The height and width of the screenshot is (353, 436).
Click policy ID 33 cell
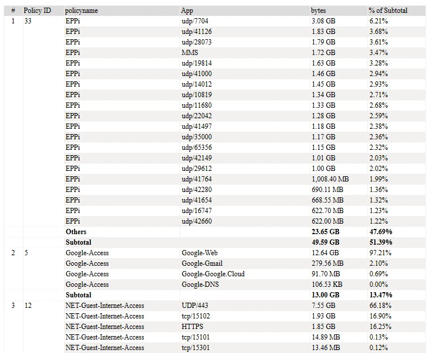click(x=28, y=21)
